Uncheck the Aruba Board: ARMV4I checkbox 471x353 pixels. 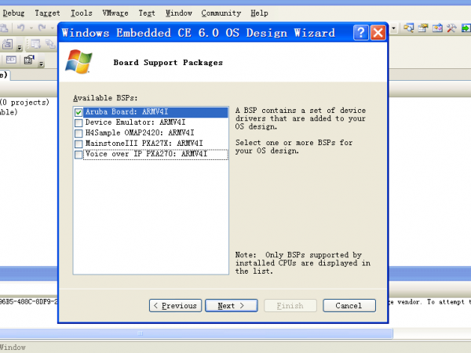click(x=78, y=113)
